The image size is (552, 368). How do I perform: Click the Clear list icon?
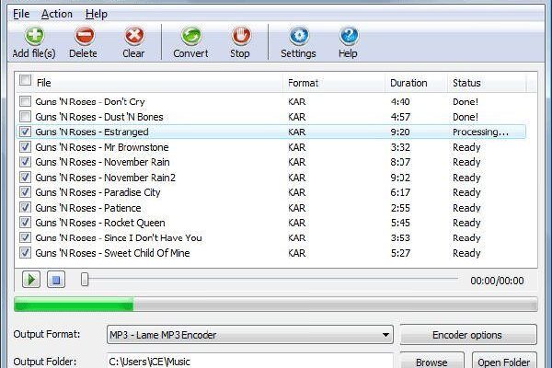(x=133, y=37)
